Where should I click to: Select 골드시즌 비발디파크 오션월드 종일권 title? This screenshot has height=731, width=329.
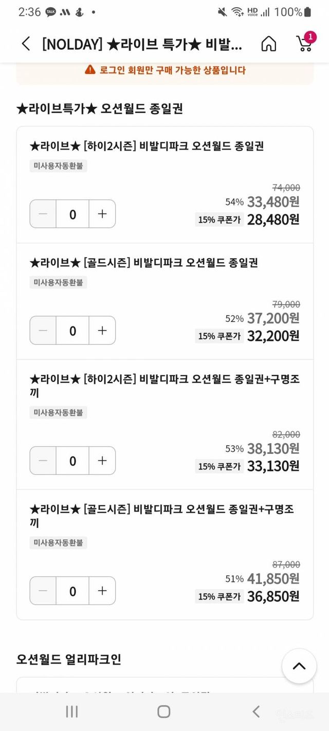click(144, 263)
